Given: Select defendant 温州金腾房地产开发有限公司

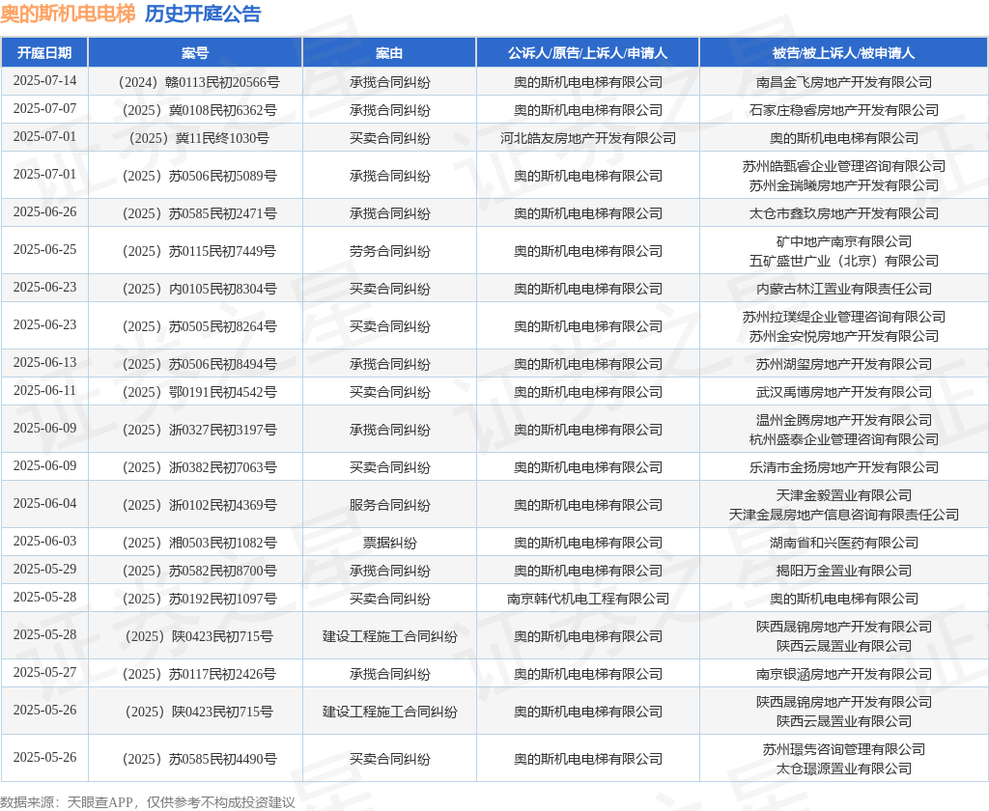Looking at the screenshot, I should [844, 420].
